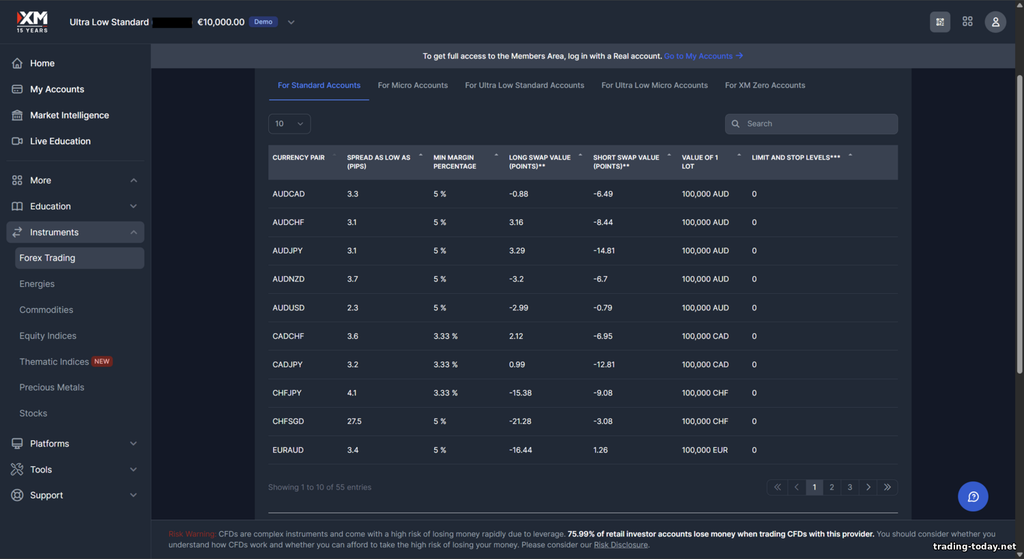Switch to For XM Zero Accounts tab
Screen dimensions: 1024x559
(x=765, y=86)
